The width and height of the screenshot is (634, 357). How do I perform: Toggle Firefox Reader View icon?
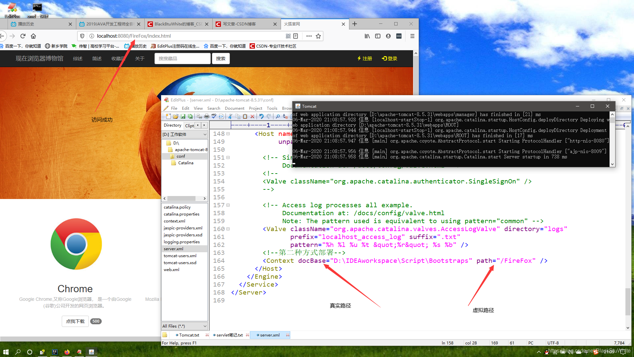click(296, 36)
